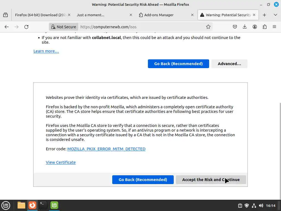This screenshot has width=281, height=211.
Task: Maximize or restore the Firefox window
Action: pyautogui.click(x=268, y=4)
